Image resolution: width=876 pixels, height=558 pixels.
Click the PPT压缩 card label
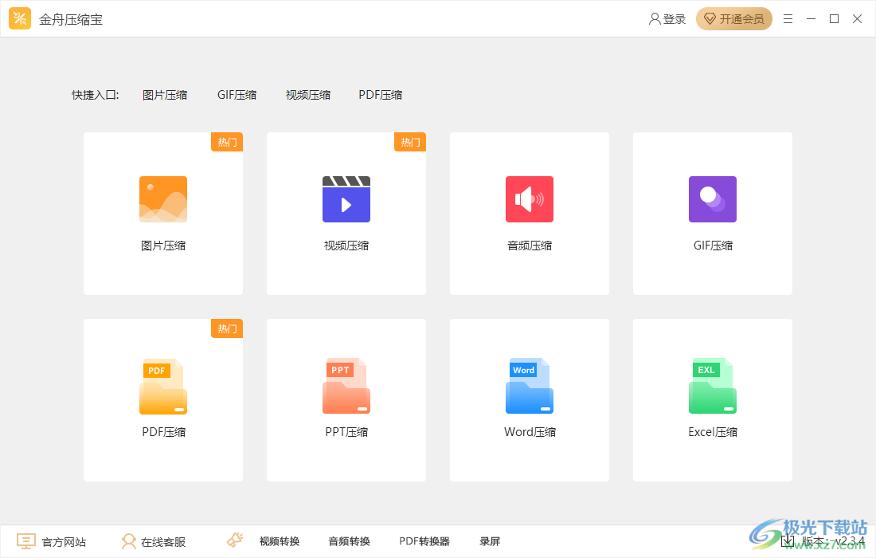(x=346, y=431)
